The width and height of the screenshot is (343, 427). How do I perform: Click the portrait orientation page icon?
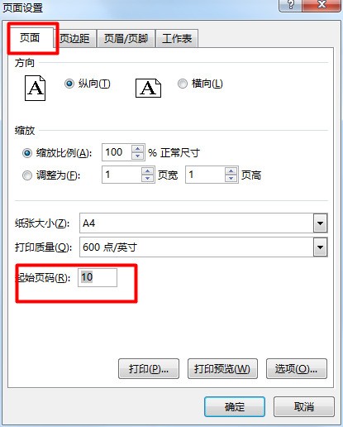tap(35, 89)
